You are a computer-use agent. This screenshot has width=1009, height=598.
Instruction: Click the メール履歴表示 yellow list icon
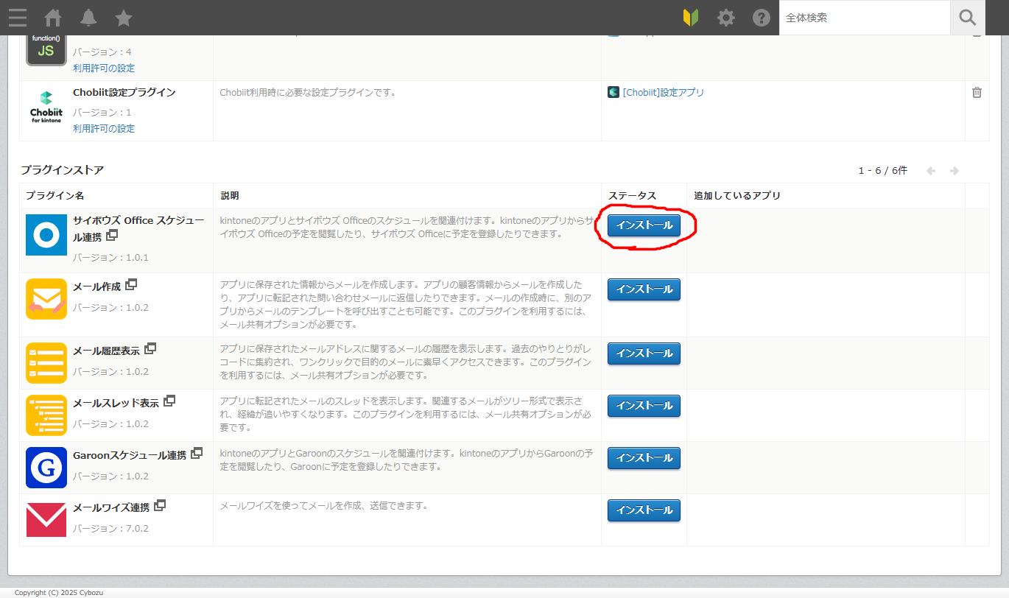point(46,363)
